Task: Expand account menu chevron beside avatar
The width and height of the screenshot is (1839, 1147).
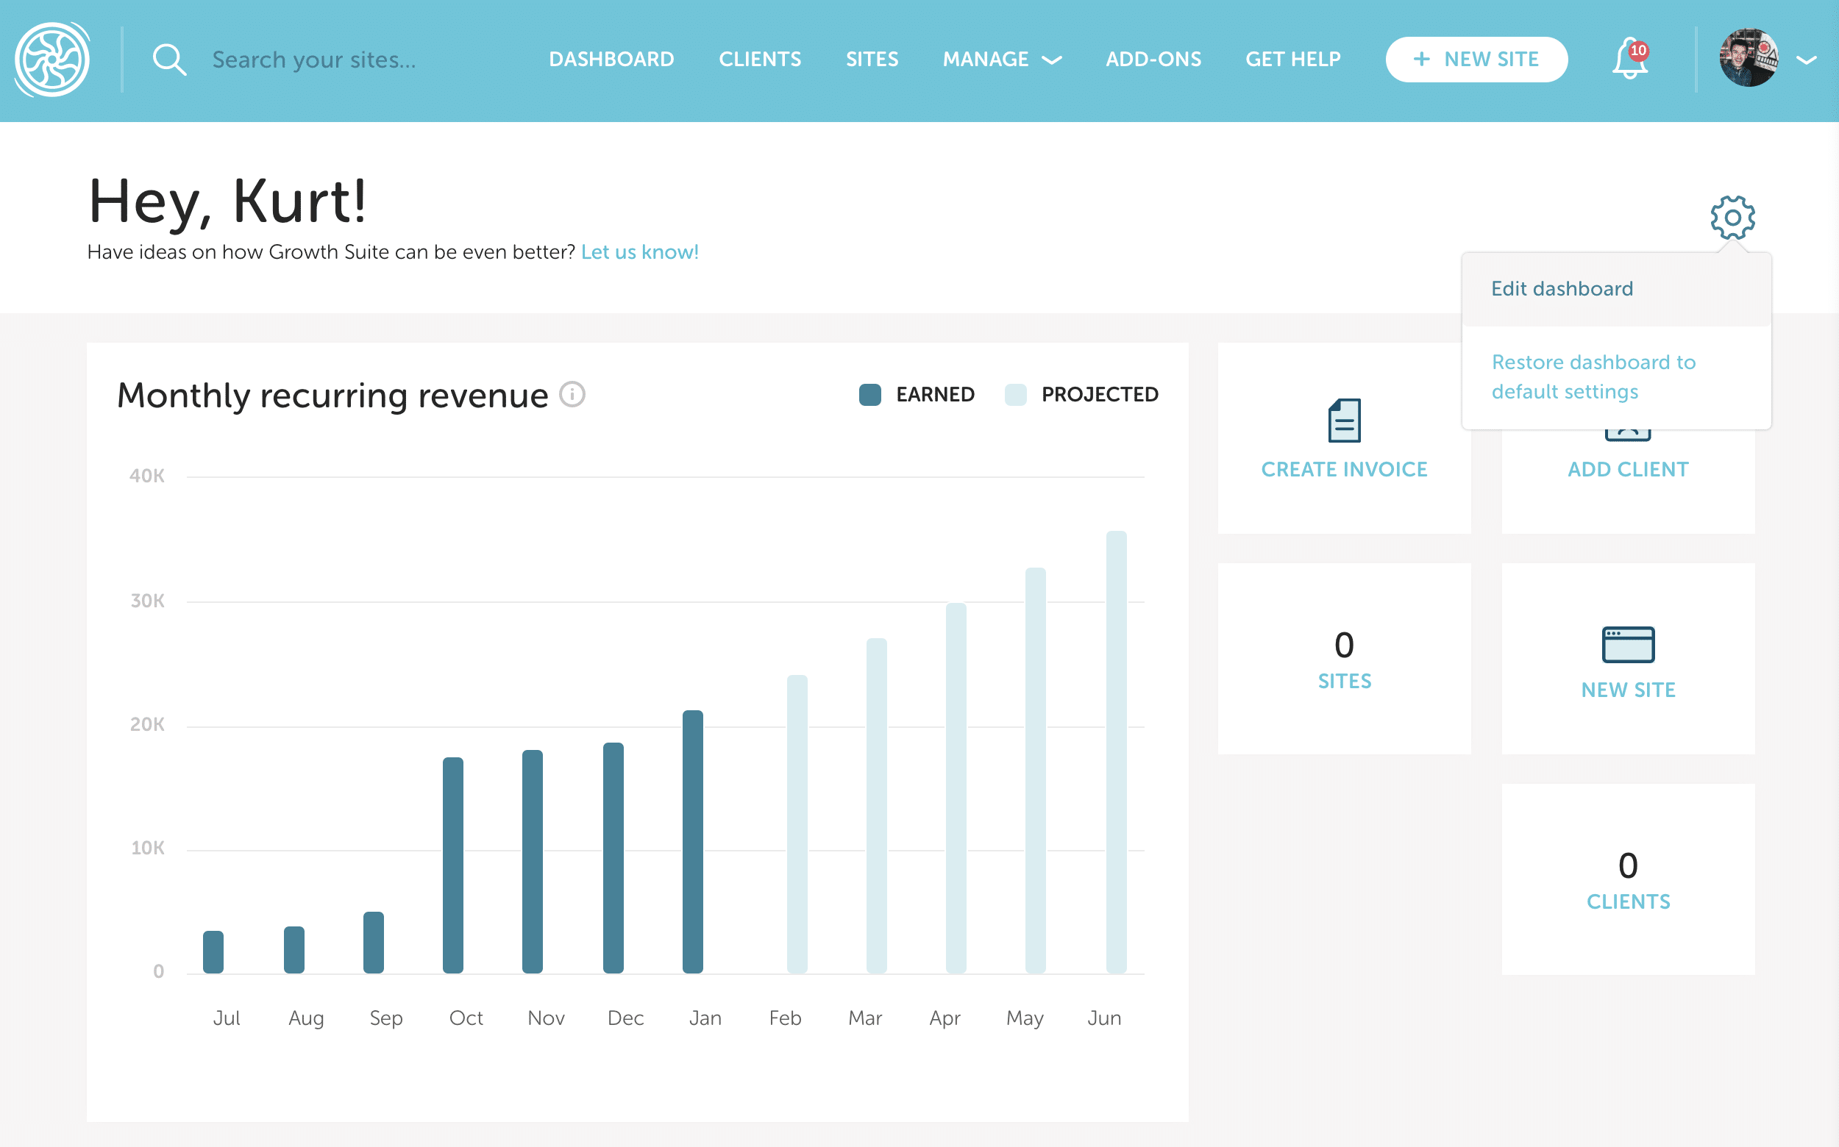Action: pos(1807,59)
